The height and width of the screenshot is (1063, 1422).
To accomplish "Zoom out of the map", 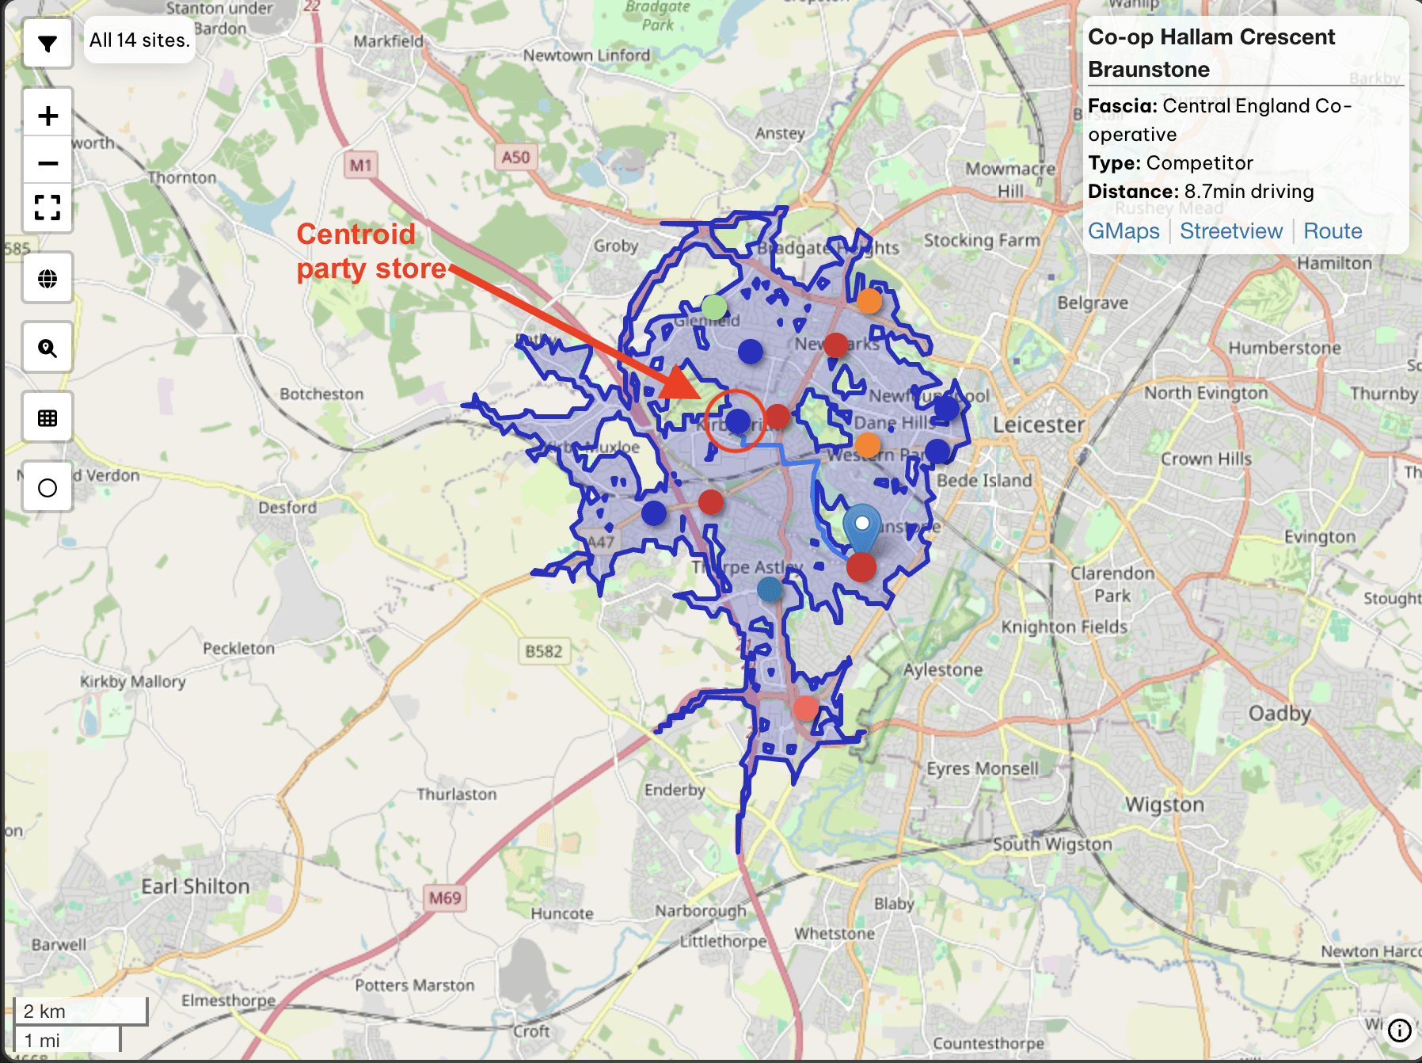I will (48, 163).
